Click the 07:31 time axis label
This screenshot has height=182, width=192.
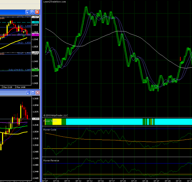[179, 181]
